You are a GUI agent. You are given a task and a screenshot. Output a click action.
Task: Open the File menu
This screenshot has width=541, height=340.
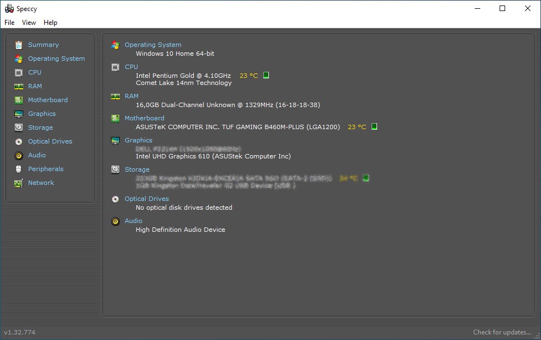9,23
